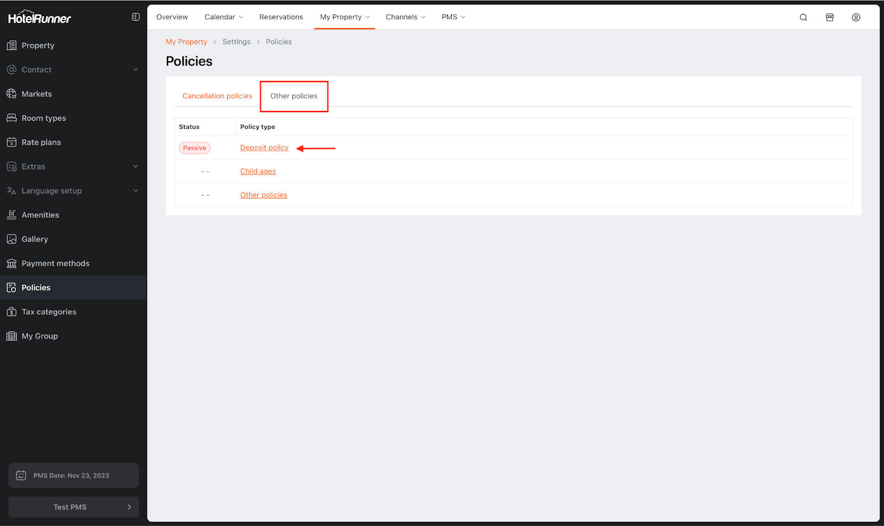Viewport: 884px width, 526px height.
Task: Expand the Extras sidebar section
Action: [135, 166]
